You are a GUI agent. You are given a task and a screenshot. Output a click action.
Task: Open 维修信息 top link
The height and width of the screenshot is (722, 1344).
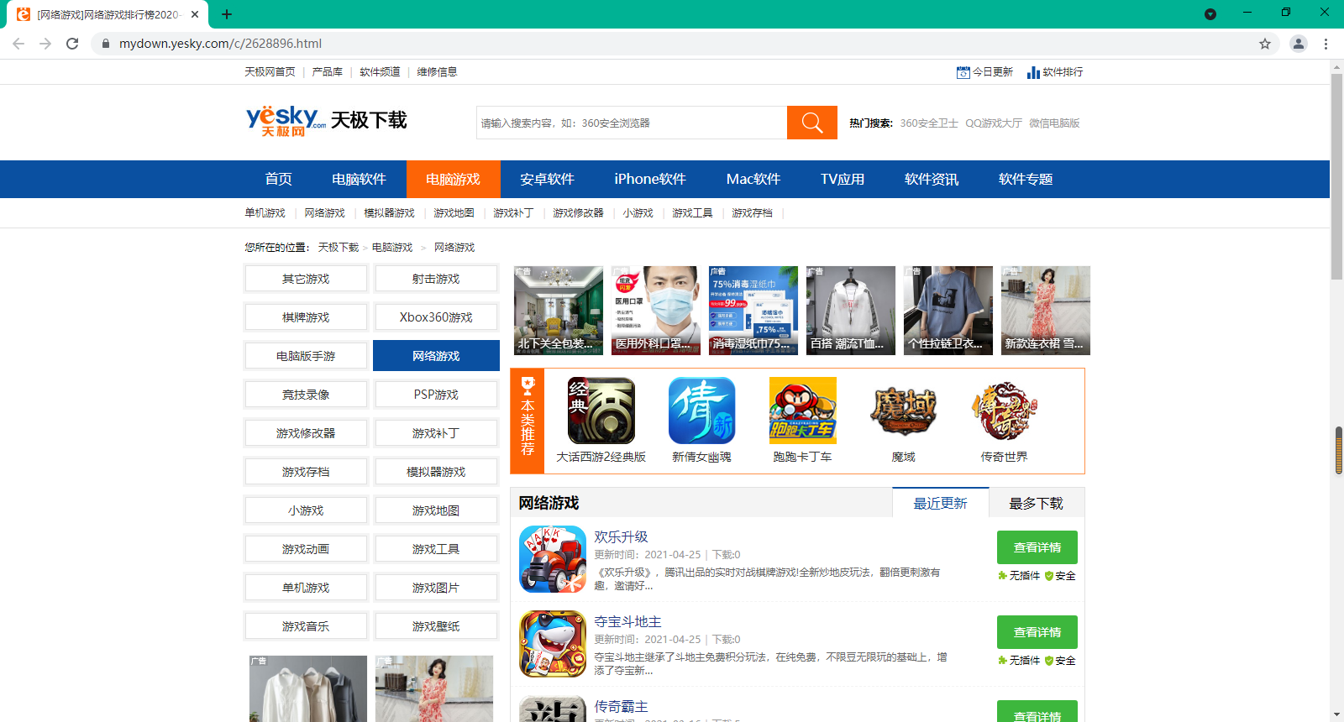pyautogui.click(x=437, y=72)
